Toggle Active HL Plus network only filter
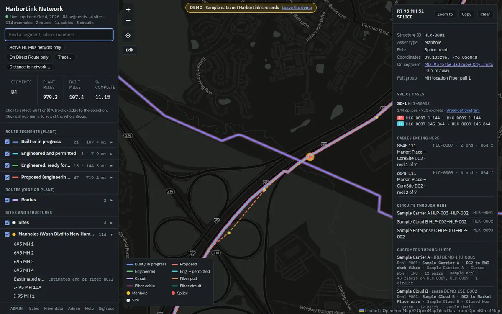Viewport: 502px width, 314px height. click(x=35, y=47)
